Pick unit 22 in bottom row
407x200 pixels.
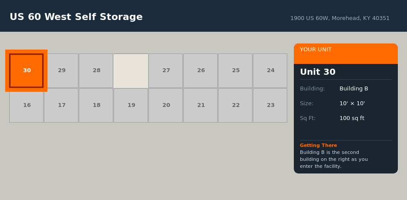point(235,105)
